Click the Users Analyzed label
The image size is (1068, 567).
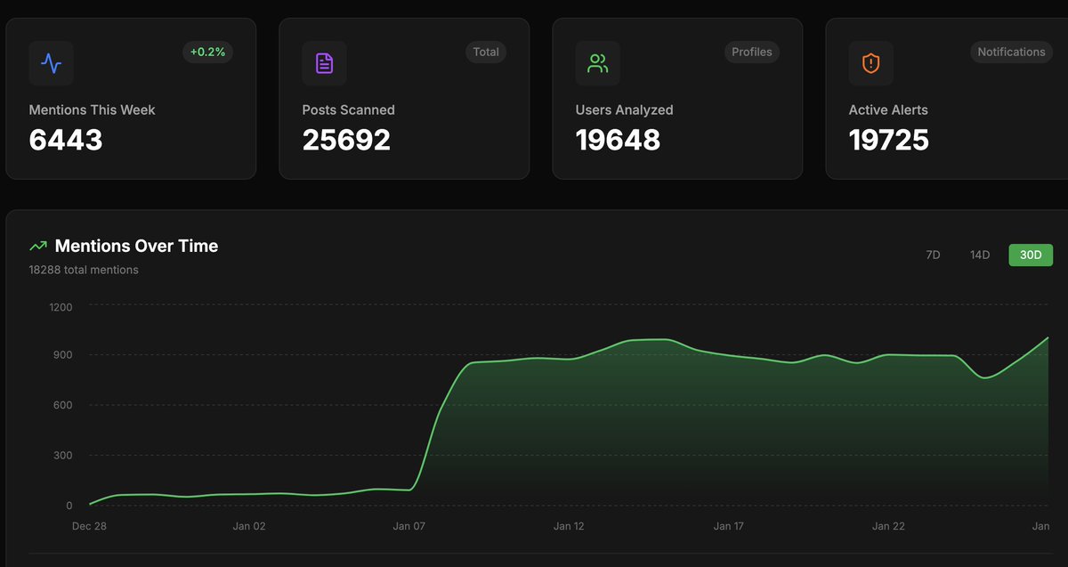coord(624,109)
